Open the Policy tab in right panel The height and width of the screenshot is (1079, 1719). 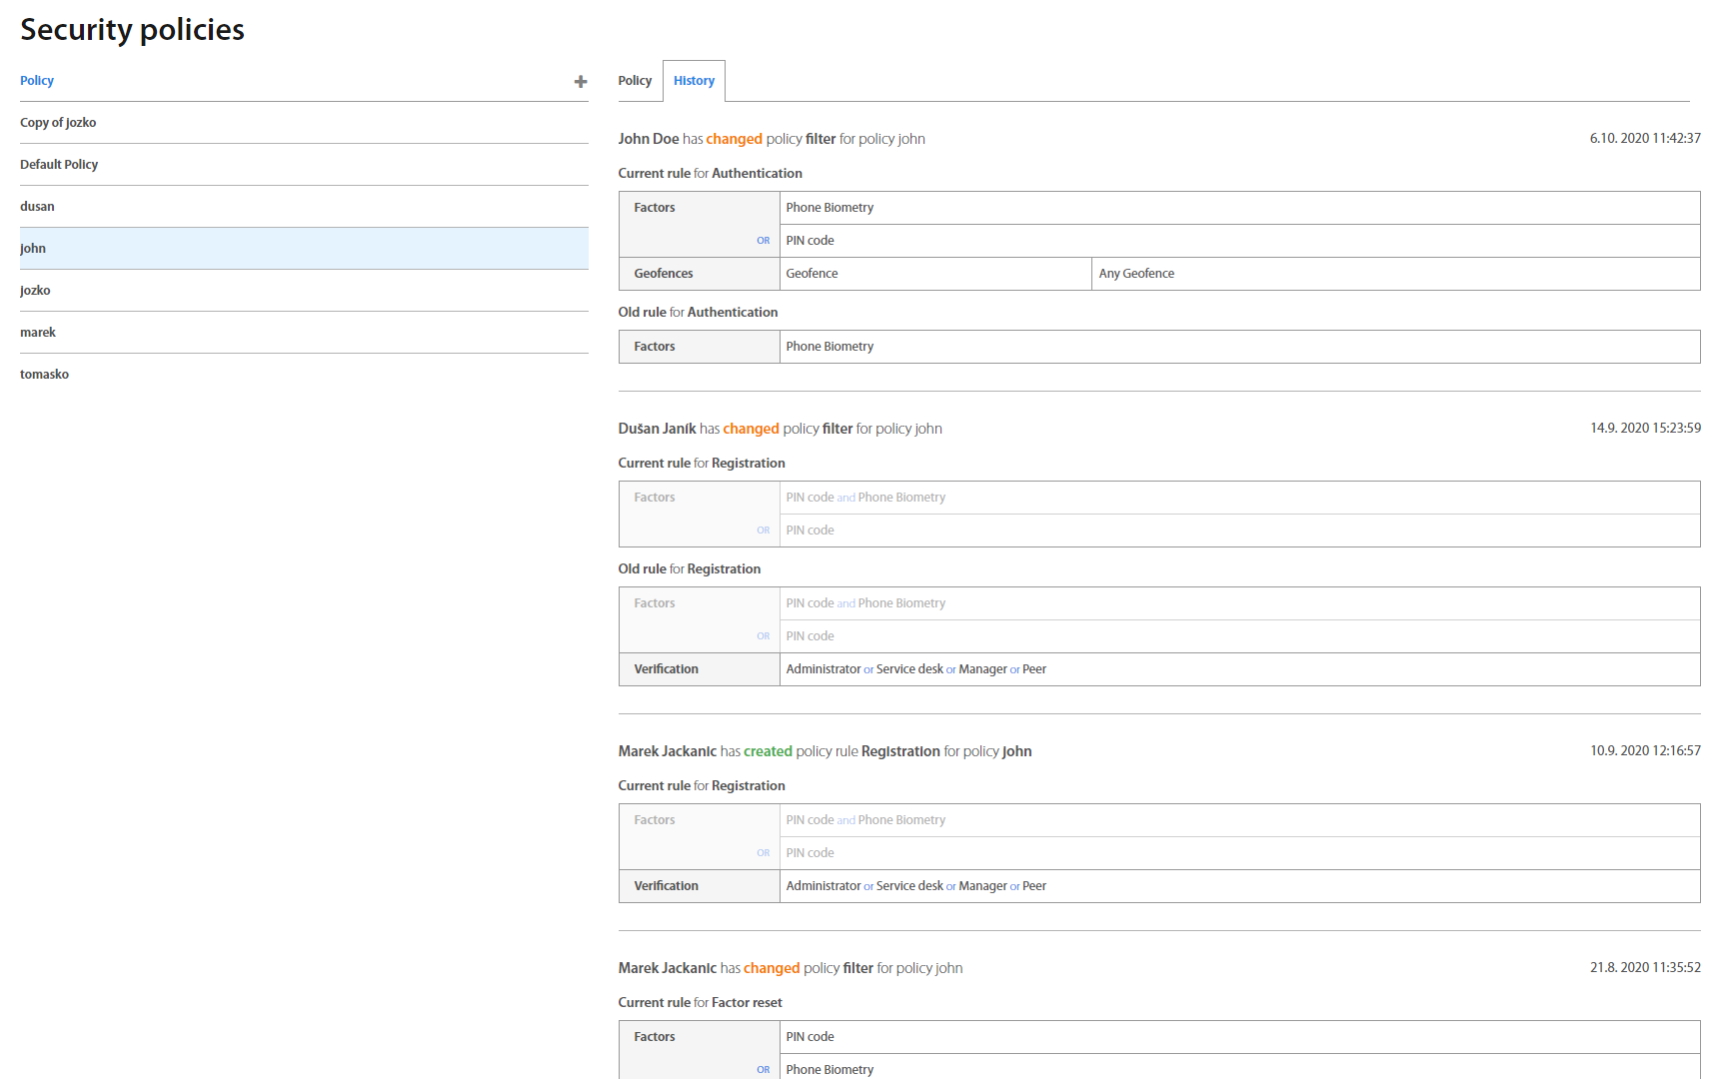pyautogui.click(x=635, y=81)
